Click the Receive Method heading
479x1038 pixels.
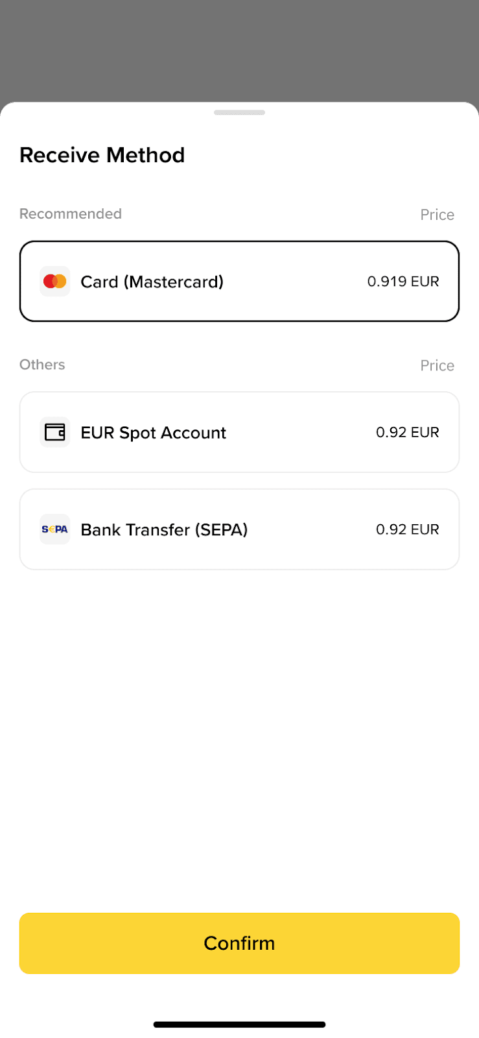click(102, 155)
